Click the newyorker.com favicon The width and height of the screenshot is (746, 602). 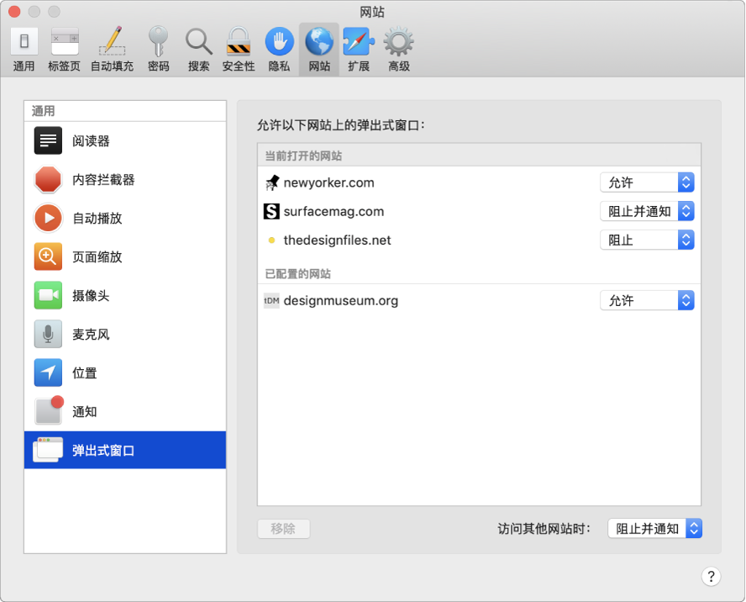(x=271, y=182)
